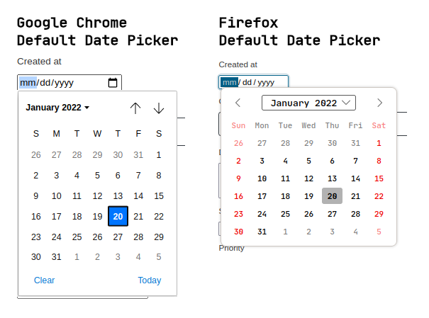429x318 pixels.
Task: Click the Chrome calendar icon in date field
Action: [113, 83]
